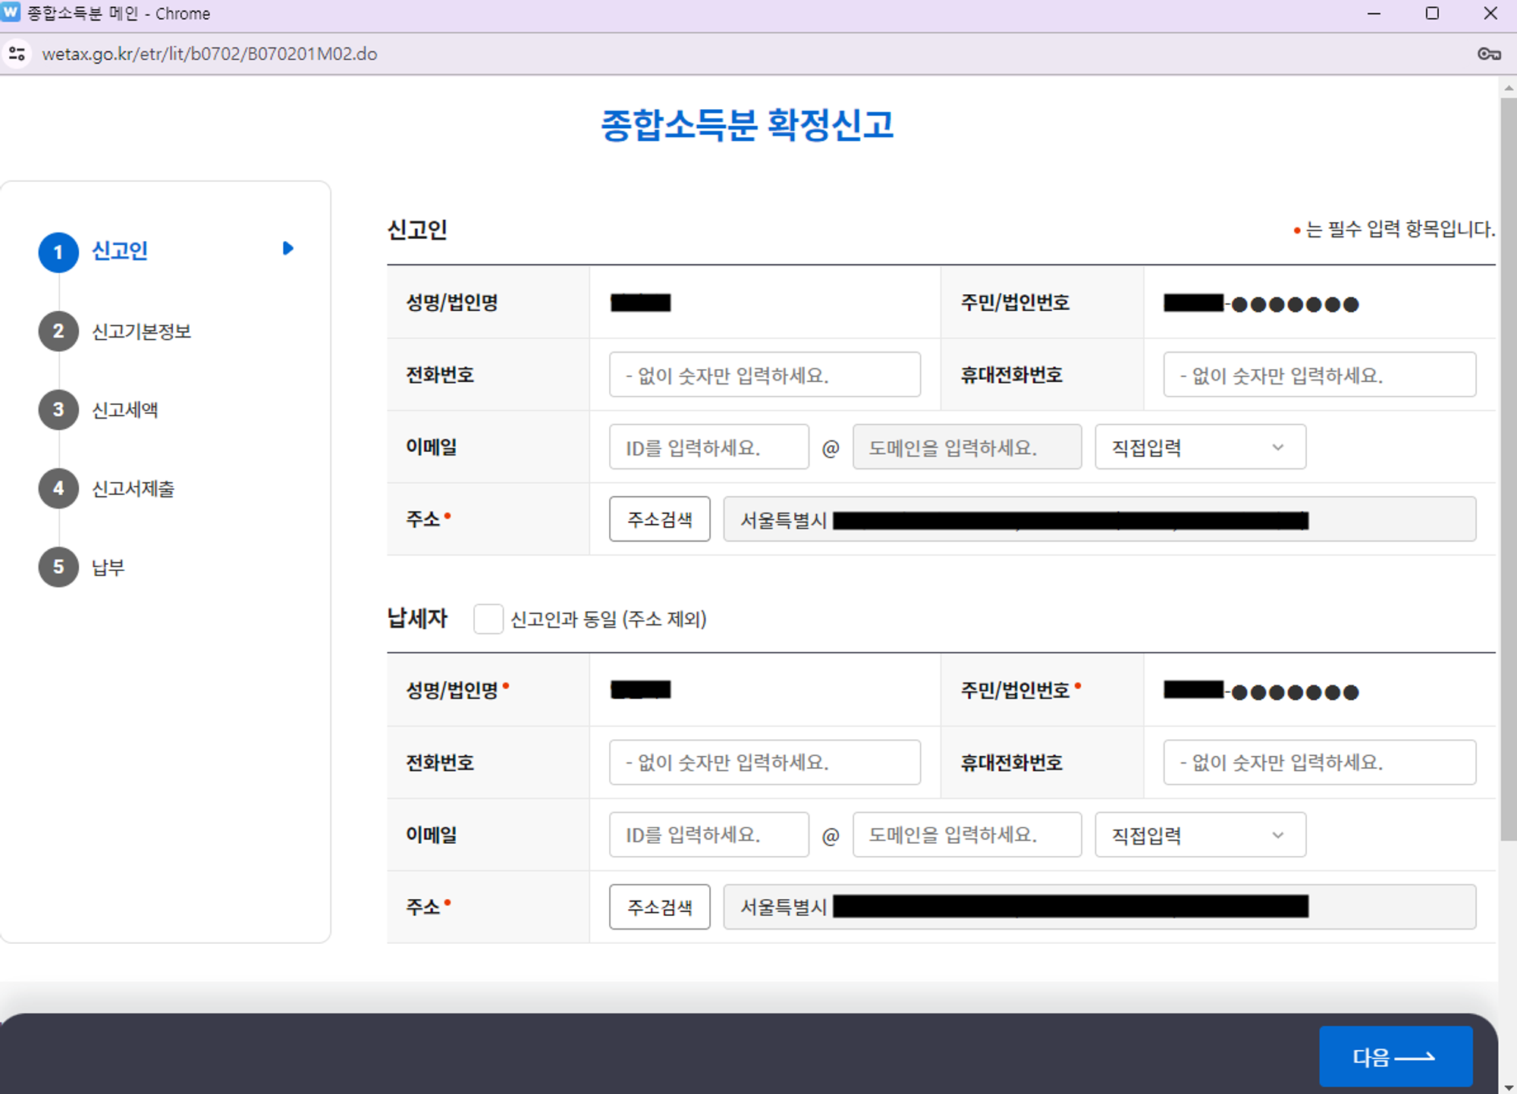
Task: Click 신고인 address field showing 서울특별시
Action: 1100,519
